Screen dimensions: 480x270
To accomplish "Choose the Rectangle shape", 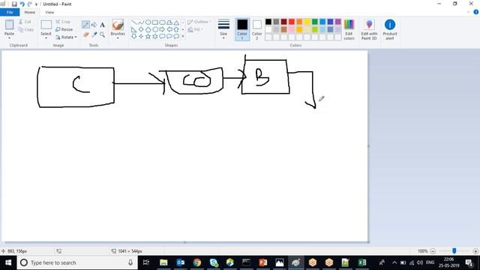I will (155, 22).
